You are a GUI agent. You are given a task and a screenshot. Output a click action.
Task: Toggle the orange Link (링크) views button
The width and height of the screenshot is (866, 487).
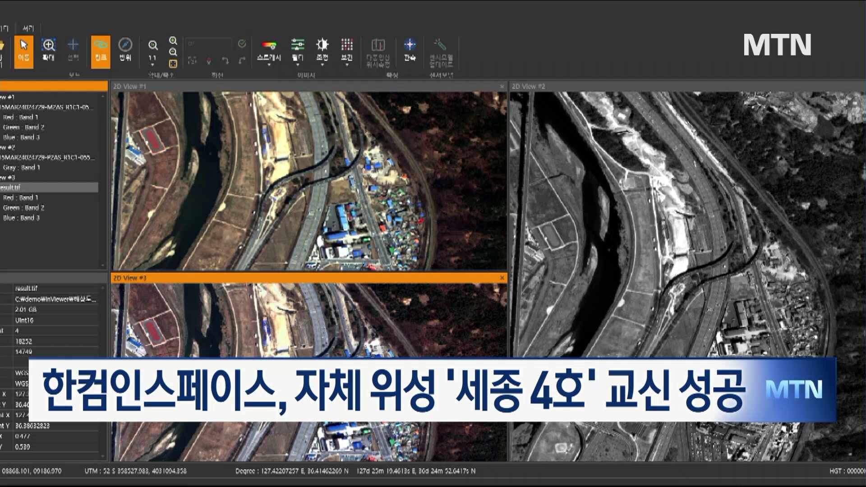click(100, 51)
